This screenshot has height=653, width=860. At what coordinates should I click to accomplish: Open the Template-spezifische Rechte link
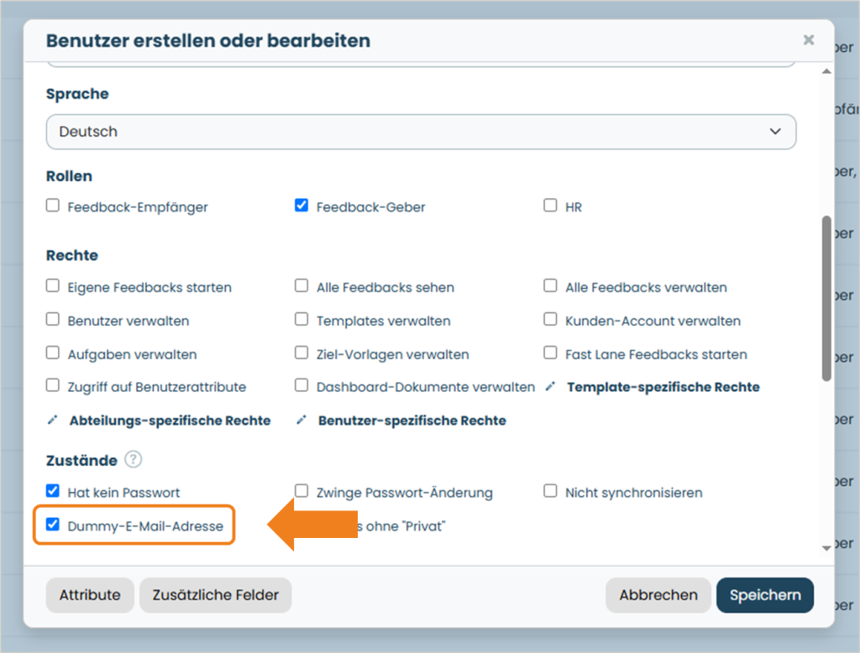[x=663, y=387]
